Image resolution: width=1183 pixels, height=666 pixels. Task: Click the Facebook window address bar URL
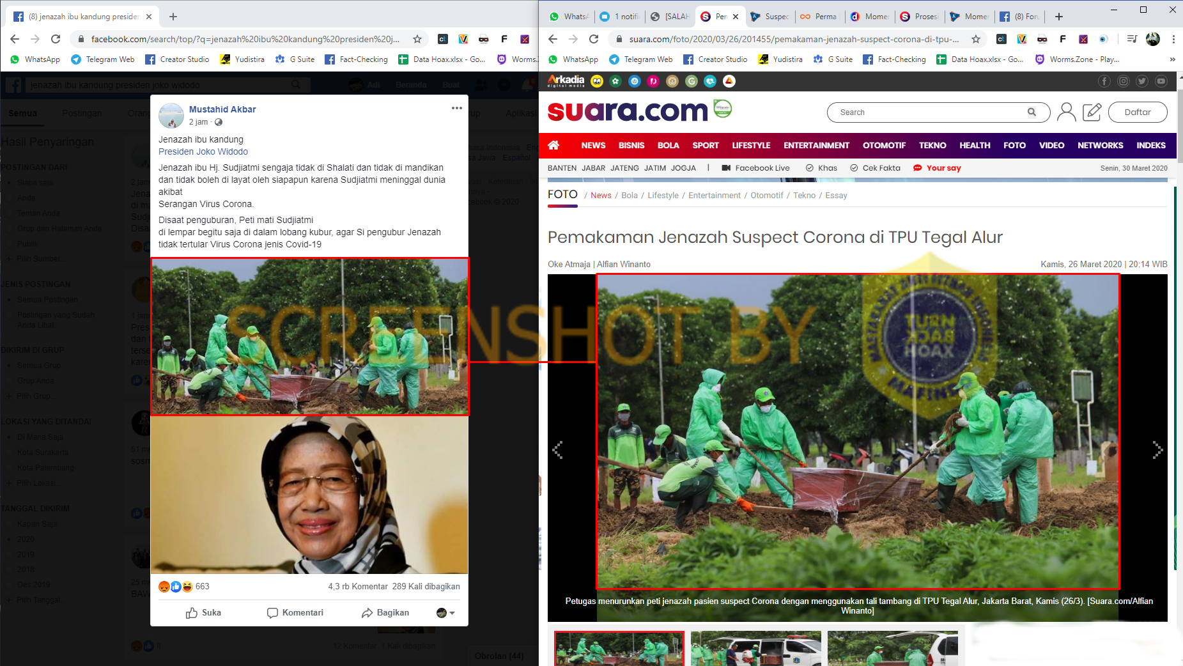pos(245,39)
